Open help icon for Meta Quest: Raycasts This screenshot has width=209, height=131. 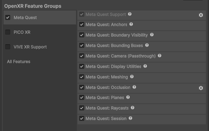(x=133, y=108)
